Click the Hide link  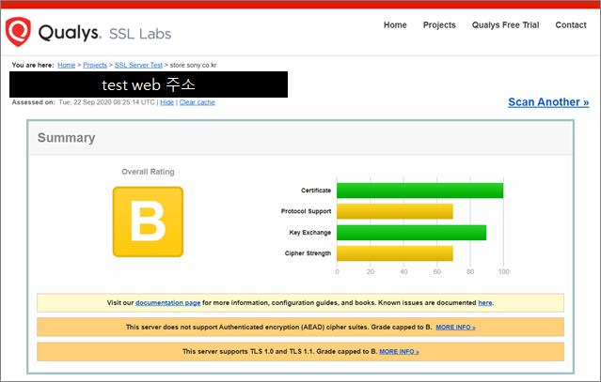tap(166, 102)
